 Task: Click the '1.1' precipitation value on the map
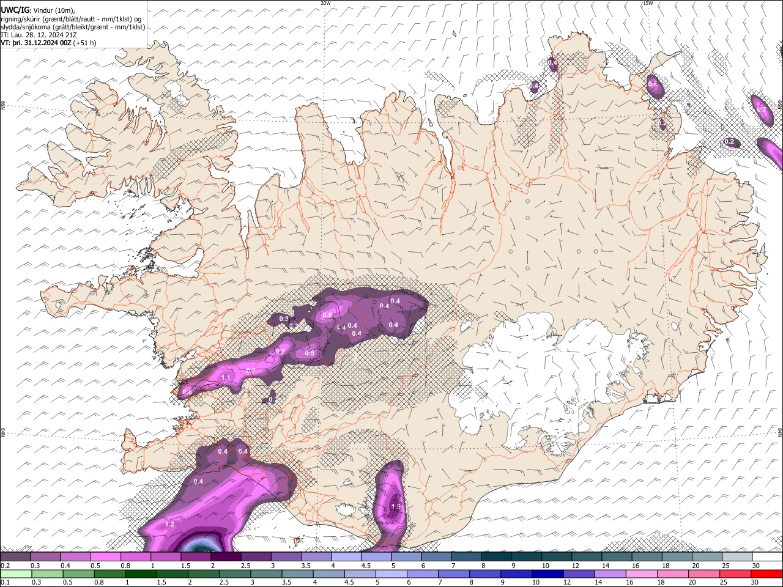point(226,377)
